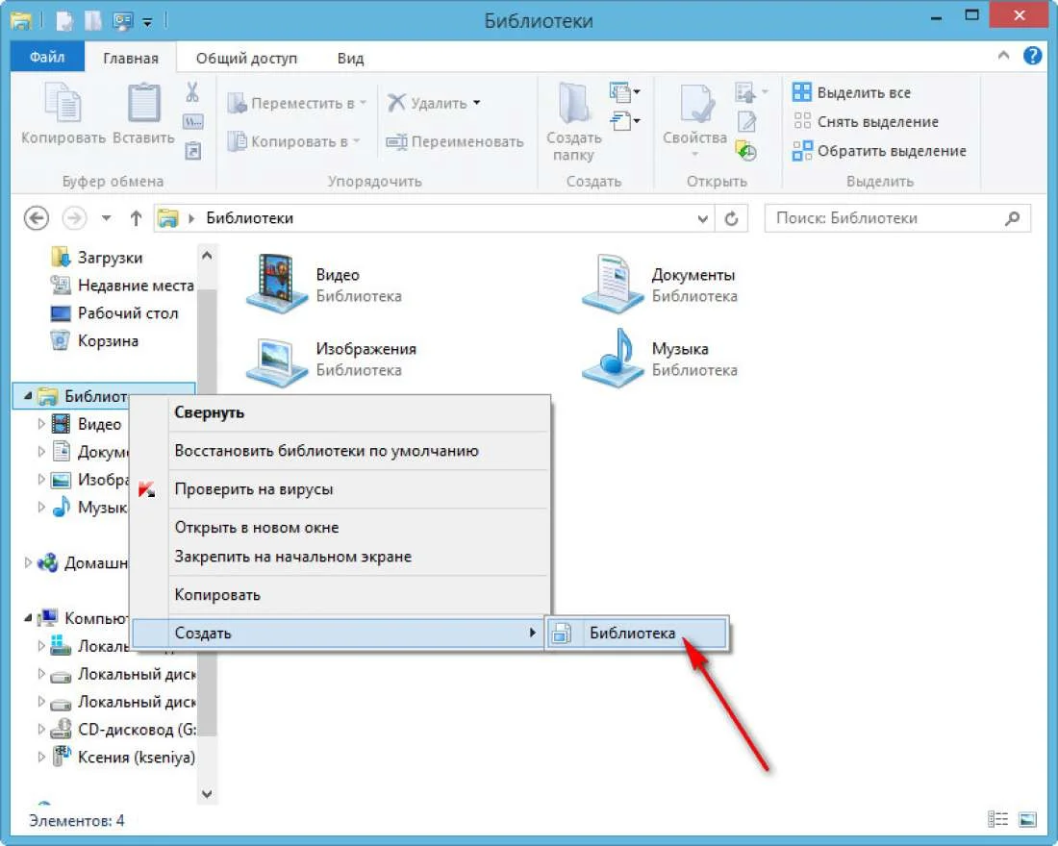Collapse Компьютер tree node
The image size is (1058, 846).
tap(28, 617)
